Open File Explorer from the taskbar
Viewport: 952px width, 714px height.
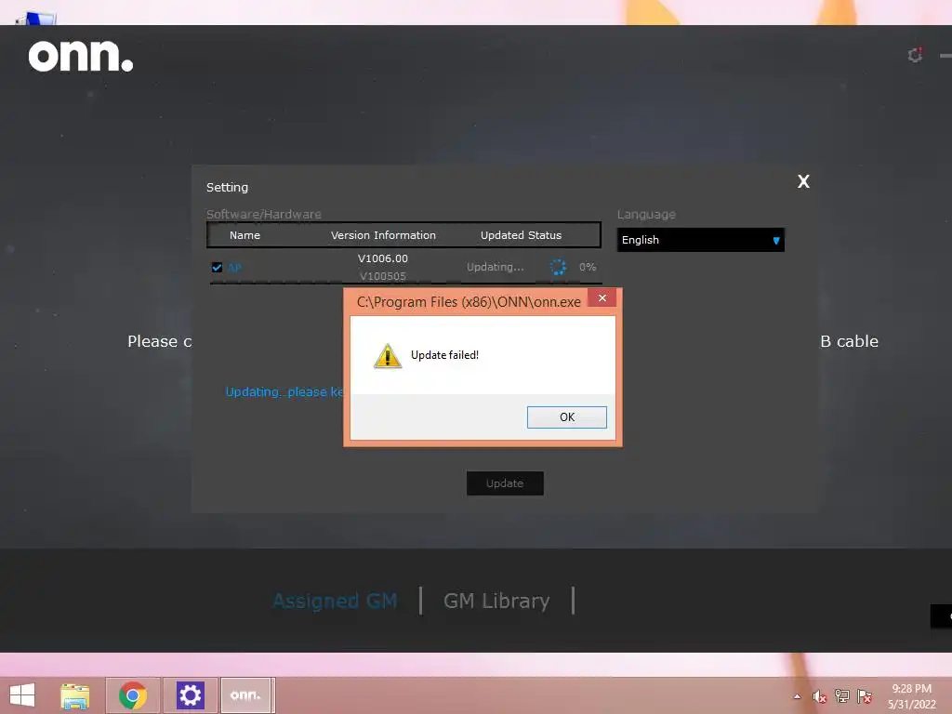tap(74, 695)
